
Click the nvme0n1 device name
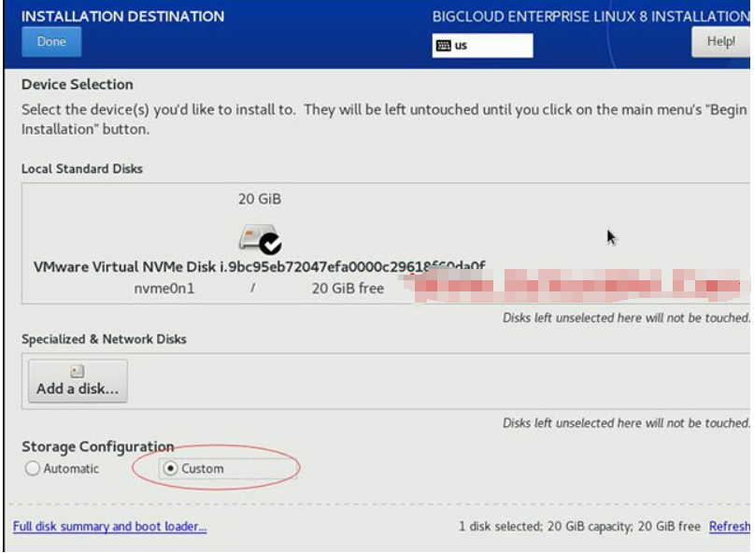click(164, 289)
